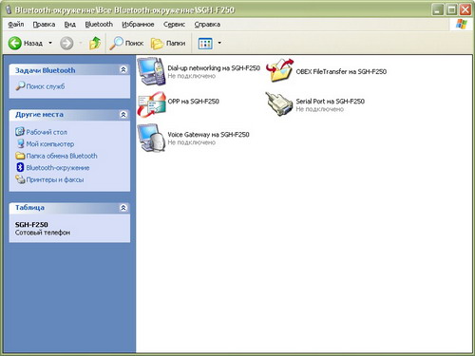
Task: Click the Views icon in toolbar
Action: click(x=205, y=43)
